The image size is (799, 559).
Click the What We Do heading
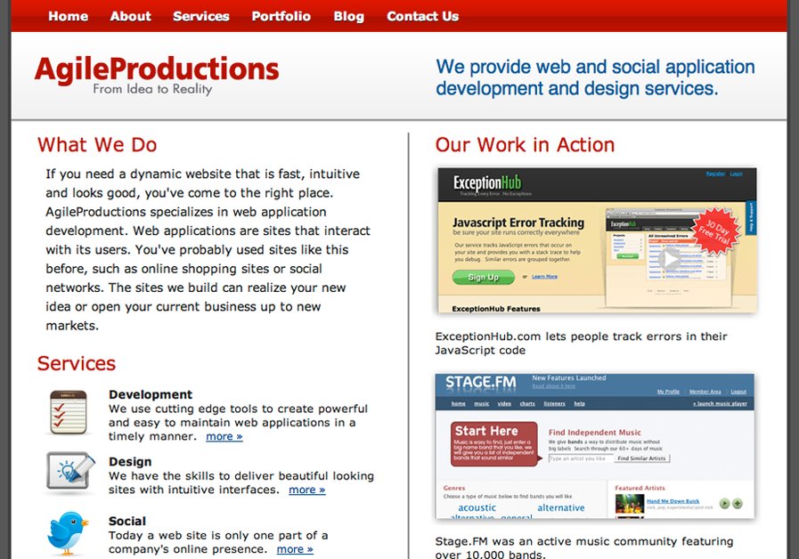[x=97, y=144]
